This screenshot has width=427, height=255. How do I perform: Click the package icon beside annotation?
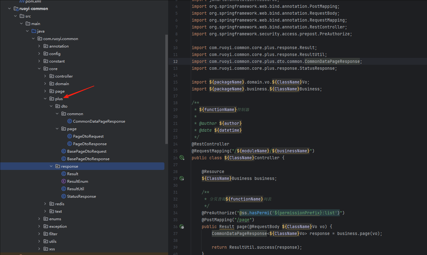(46, 46)
